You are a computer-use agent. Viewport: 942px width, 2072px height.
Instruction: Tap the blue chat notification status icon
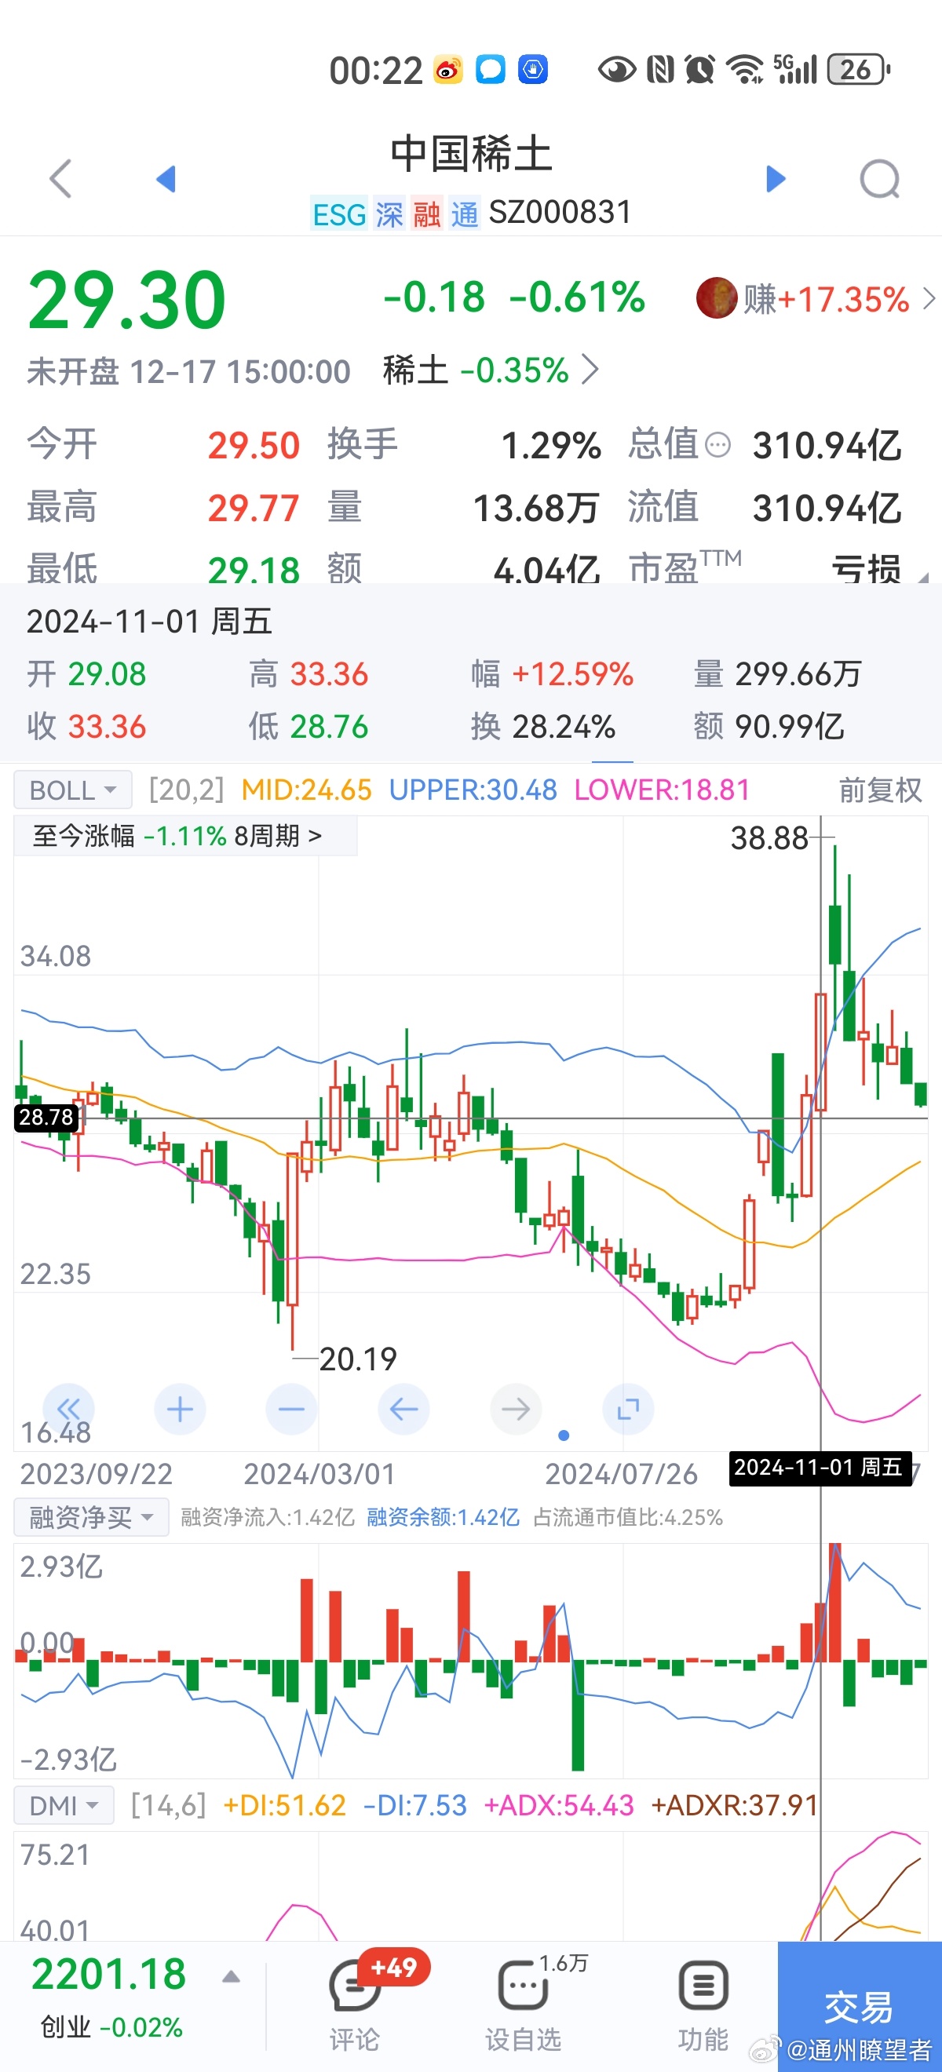(x=491, y=69)
